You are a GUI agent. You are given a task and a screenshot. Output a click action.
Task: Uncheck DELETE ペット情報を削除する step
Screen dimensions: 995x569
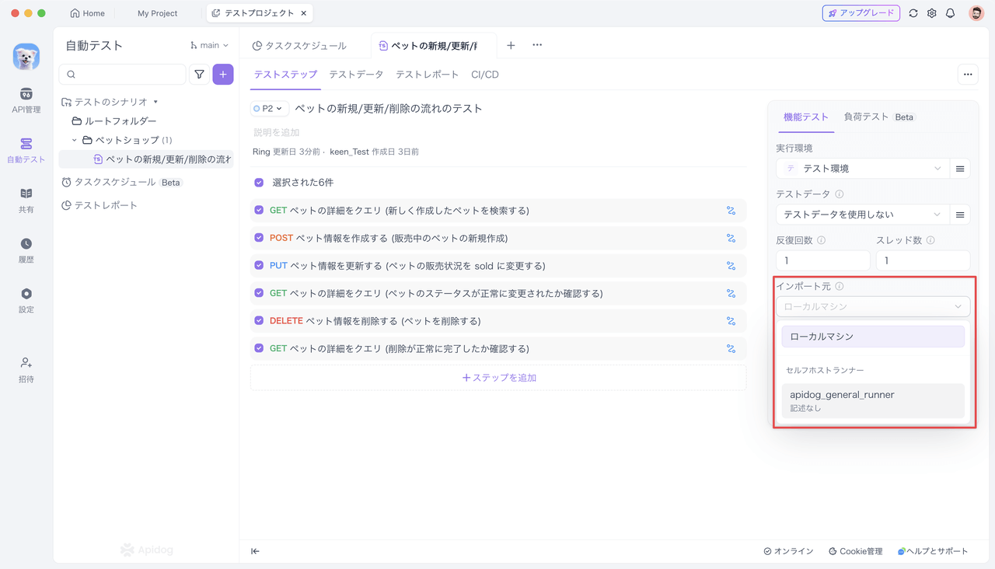point(259,320)
